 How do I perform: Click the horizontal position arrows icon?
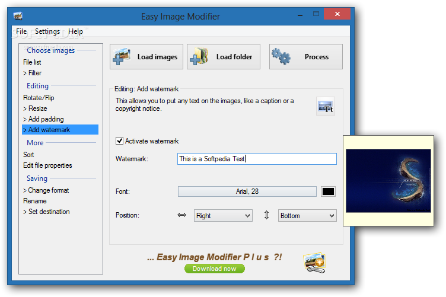[181, 215]
